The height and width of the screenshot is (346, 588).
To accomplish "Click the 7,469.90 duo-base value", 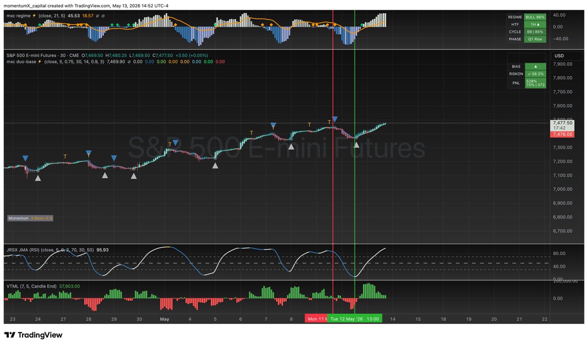I will (116, 62).
